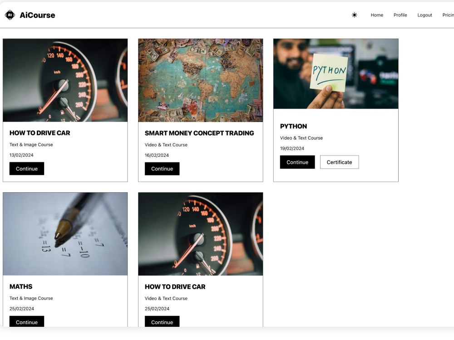Open the Maths pen and equations thumbnail
Screen dimensions: 454x340
coord(65,234)
